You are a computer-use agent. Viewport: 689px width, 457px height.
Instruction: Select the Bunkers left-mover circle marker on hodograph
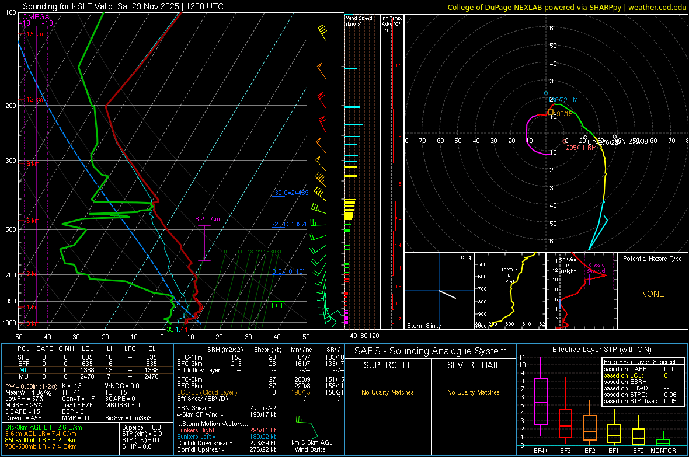click(546, 93)
